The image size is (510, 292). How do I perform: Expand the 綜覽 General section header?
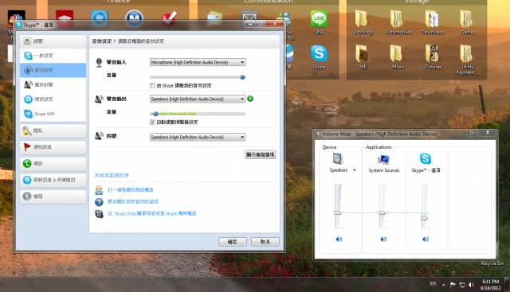pyautogui.click(x=53, y=41)
